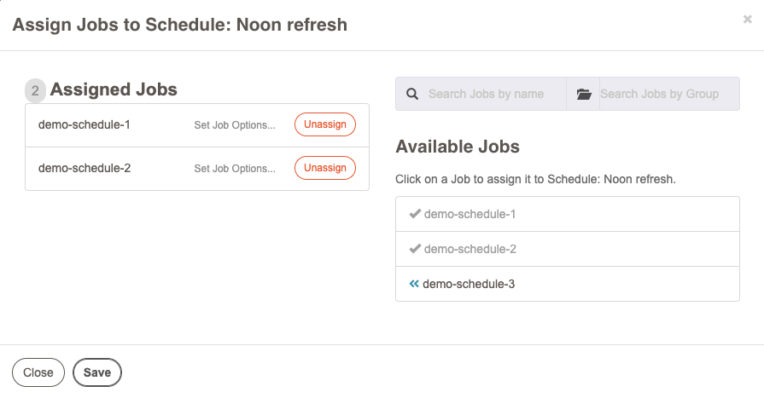The image size is (764, 398).
Task: Click demo-schedule-2 name in Assigned Jobs
Action: pyautogui.click(x=85, y=168)
